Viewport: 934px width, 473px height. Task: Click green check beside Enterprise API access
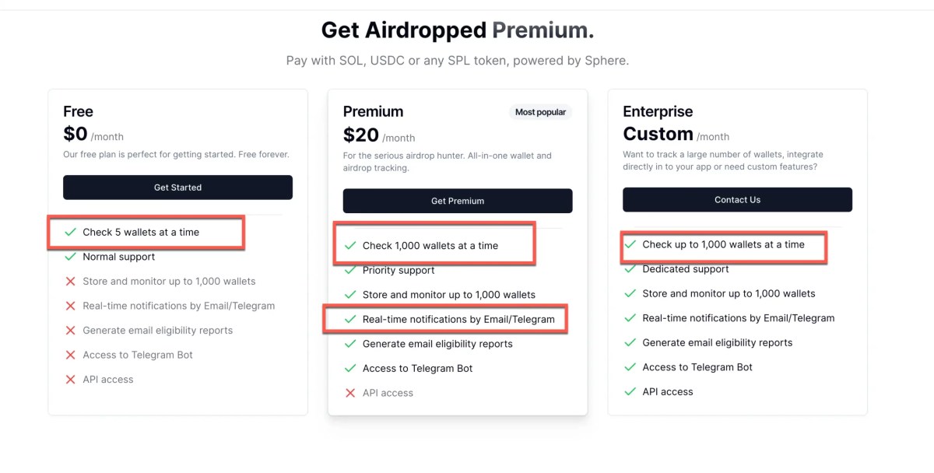tap(630, 391)
